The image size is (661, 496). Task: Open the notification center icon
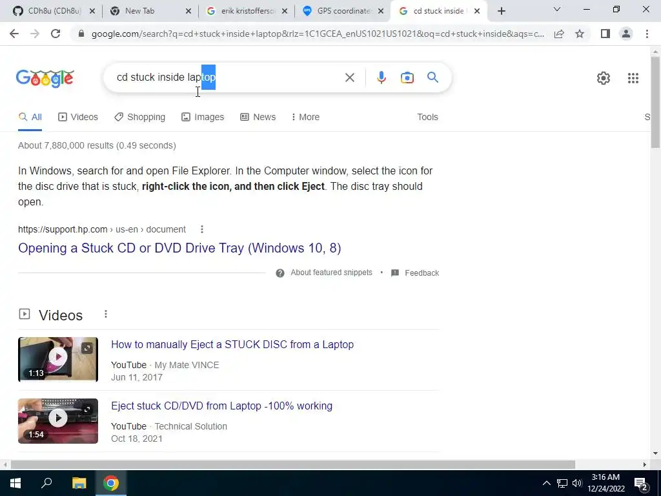pyautogui.click(x=641, y=484)
